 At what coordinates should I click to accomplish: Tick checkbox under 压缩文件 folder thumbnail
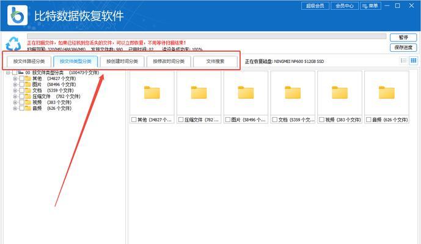[x=181, y=120]
